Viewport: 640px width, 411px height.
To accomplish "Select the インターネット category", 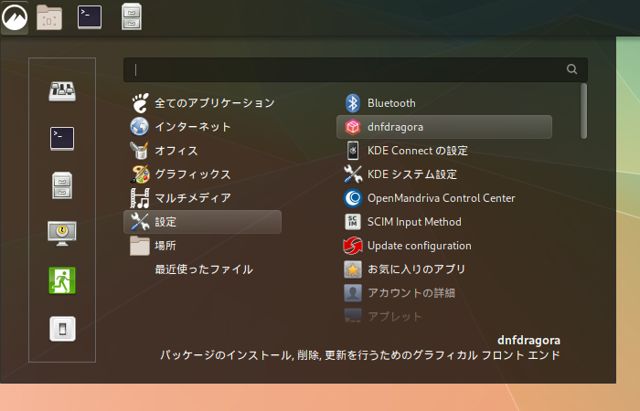I will (x=202, y=127).
